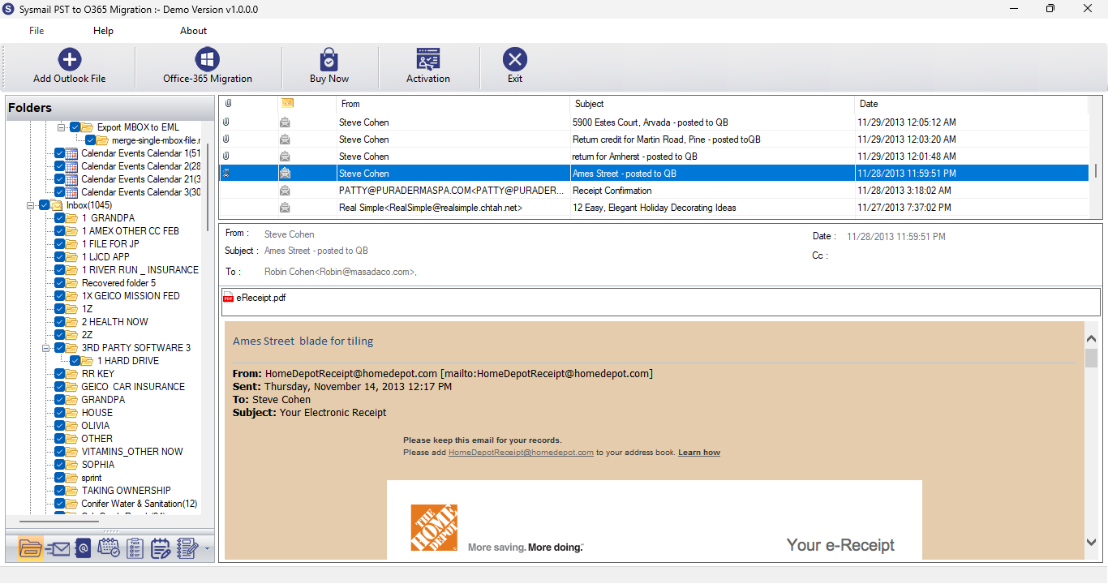Click the Inbox(1045) folder icon

[57, 205]
